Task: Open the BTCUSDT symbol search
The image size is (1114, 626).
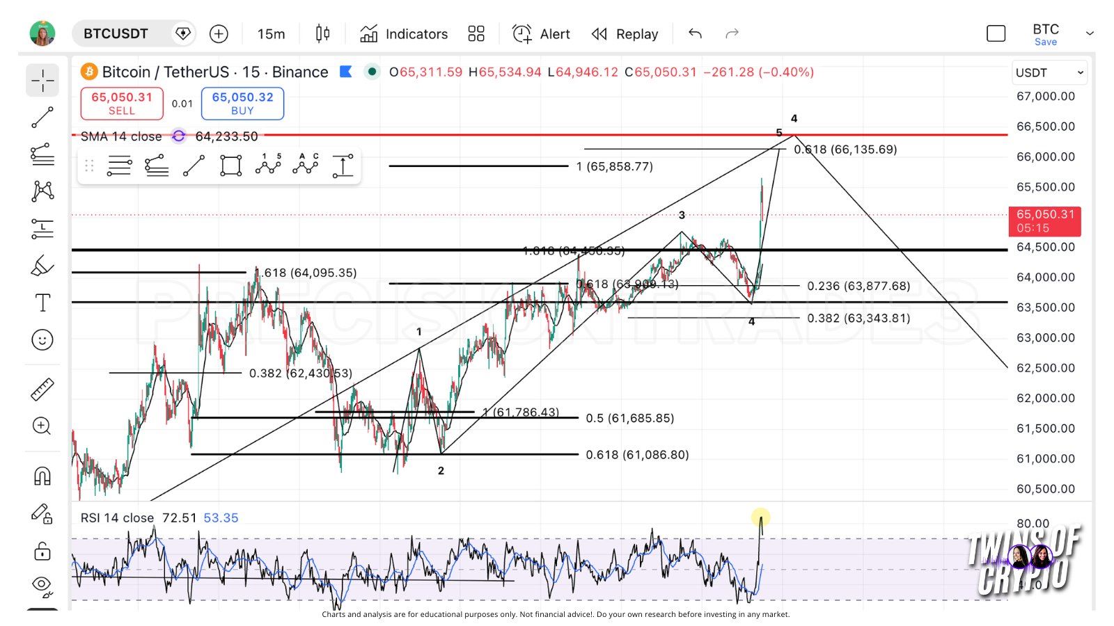Action: click(x=116, y=33)
